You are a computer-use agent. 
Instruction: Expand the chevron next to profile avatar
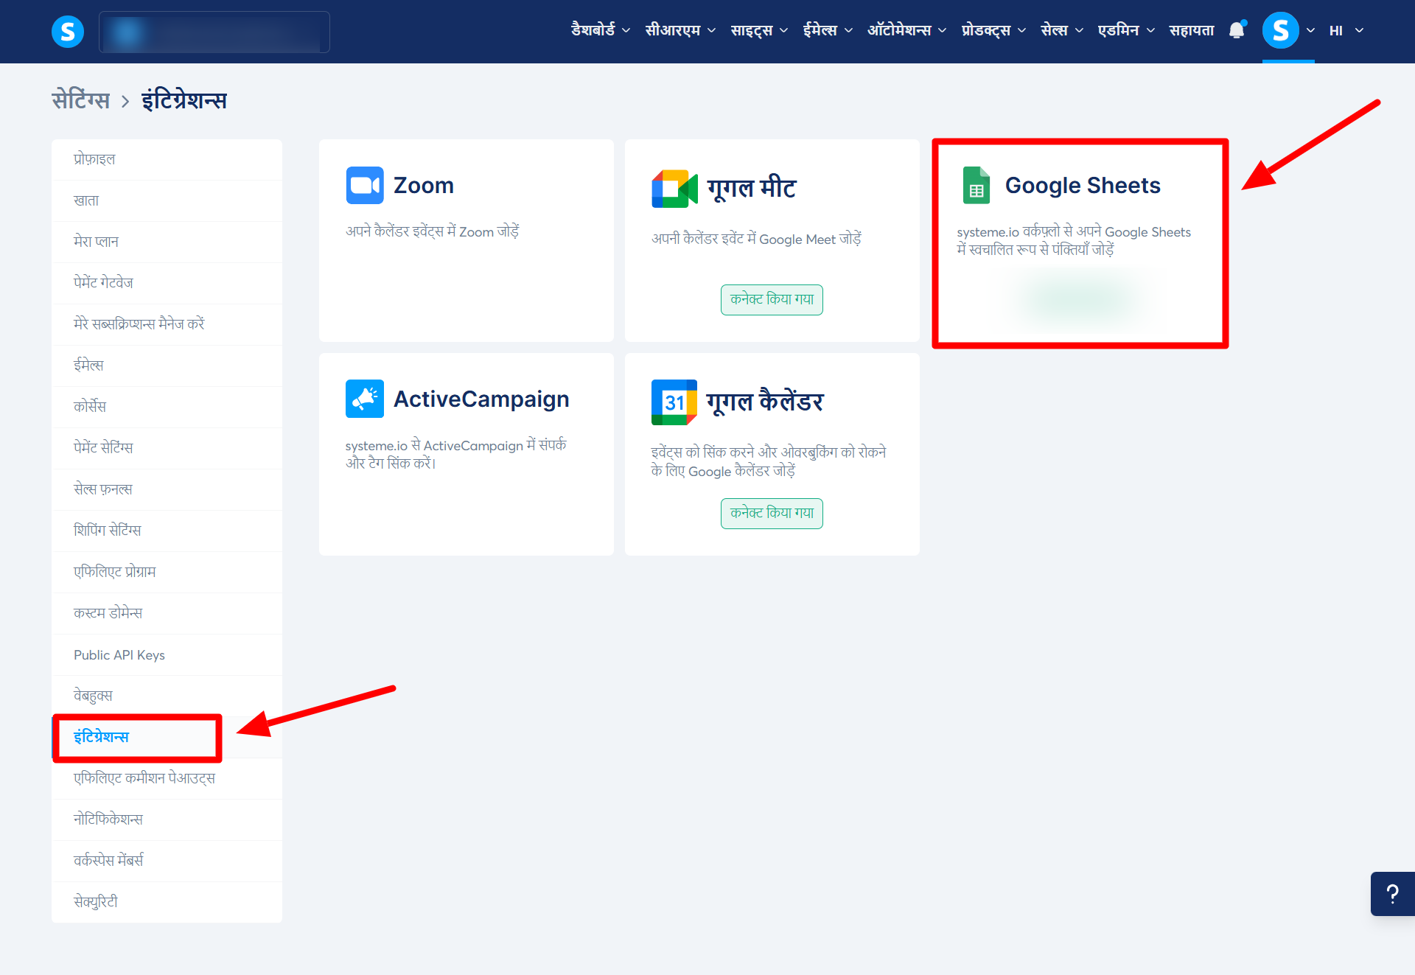point(1310,30)
